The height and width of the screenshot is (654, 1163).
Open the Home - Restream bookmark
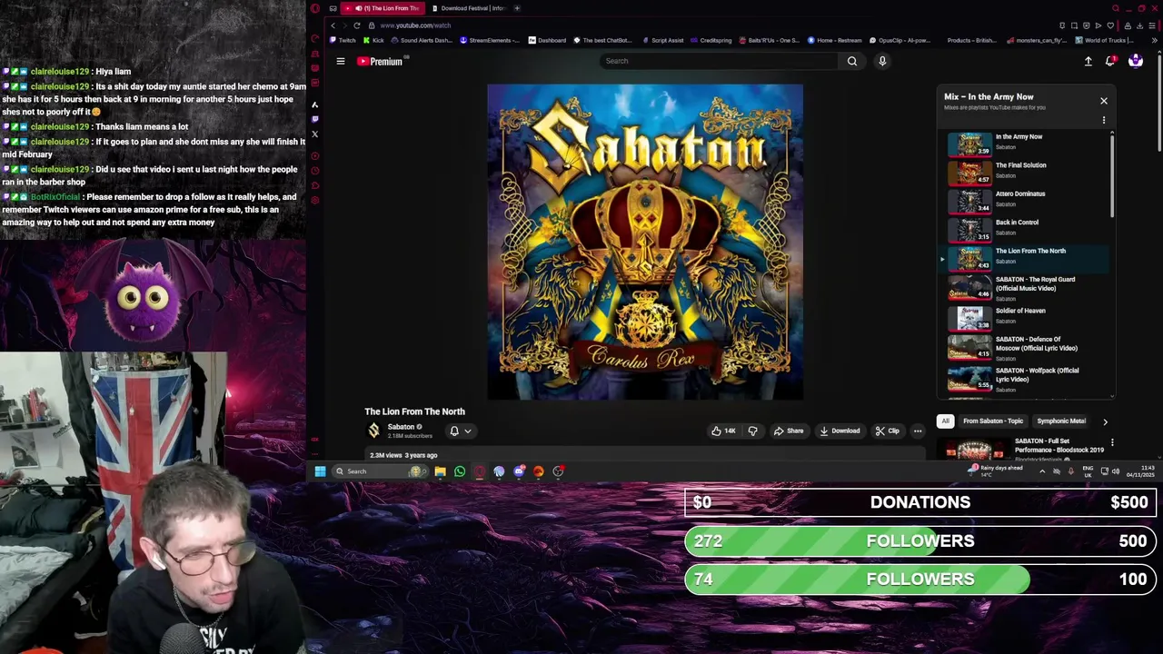pyautogui.click(x=834, y=40)
